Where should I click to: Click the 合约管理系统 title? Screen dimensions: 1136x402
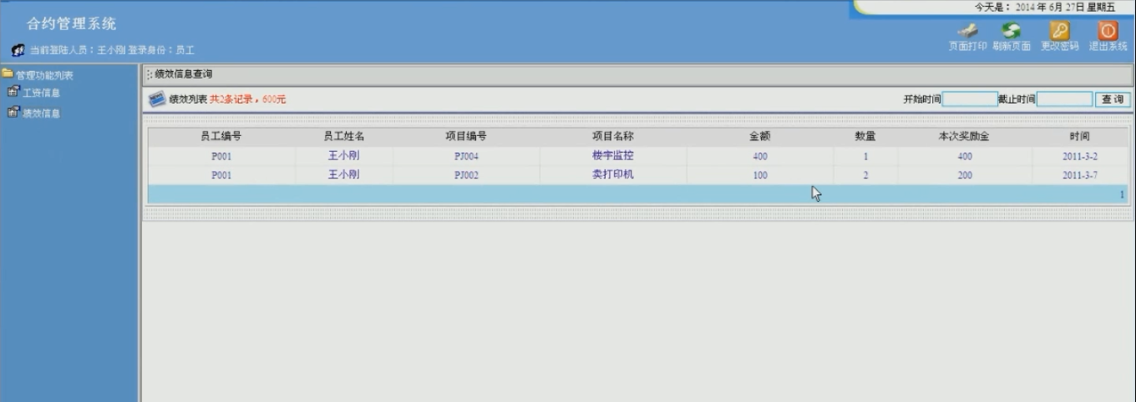click(72, 23)
